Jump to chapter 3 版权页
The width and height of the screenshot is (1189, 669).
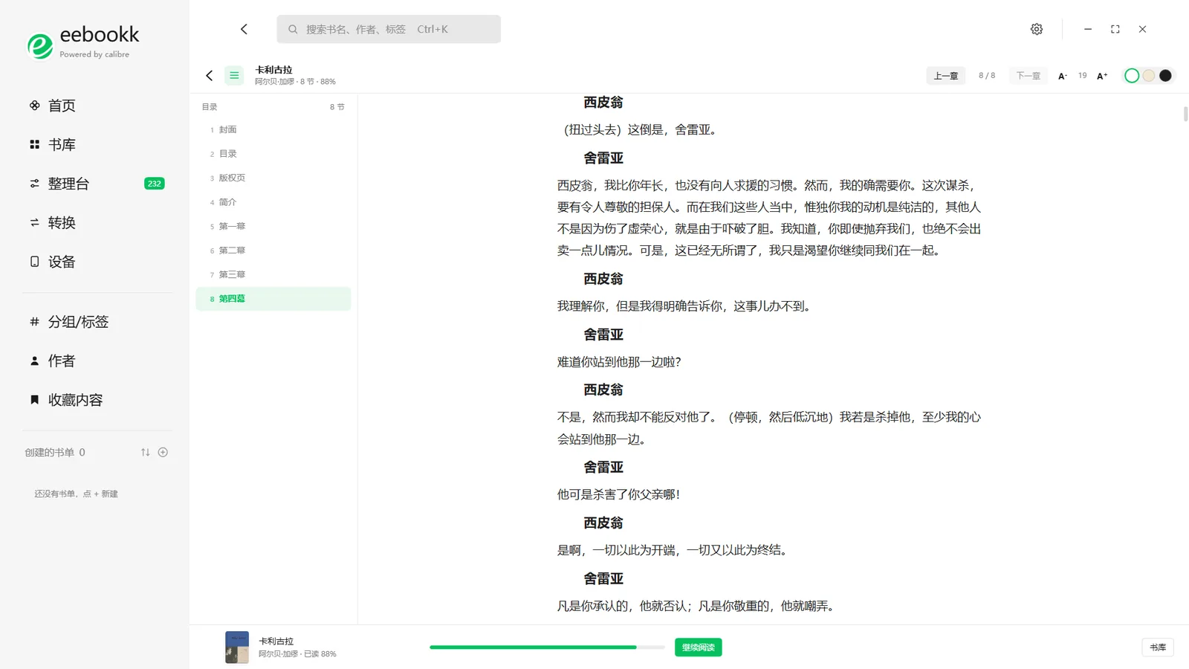pos(273,178)
